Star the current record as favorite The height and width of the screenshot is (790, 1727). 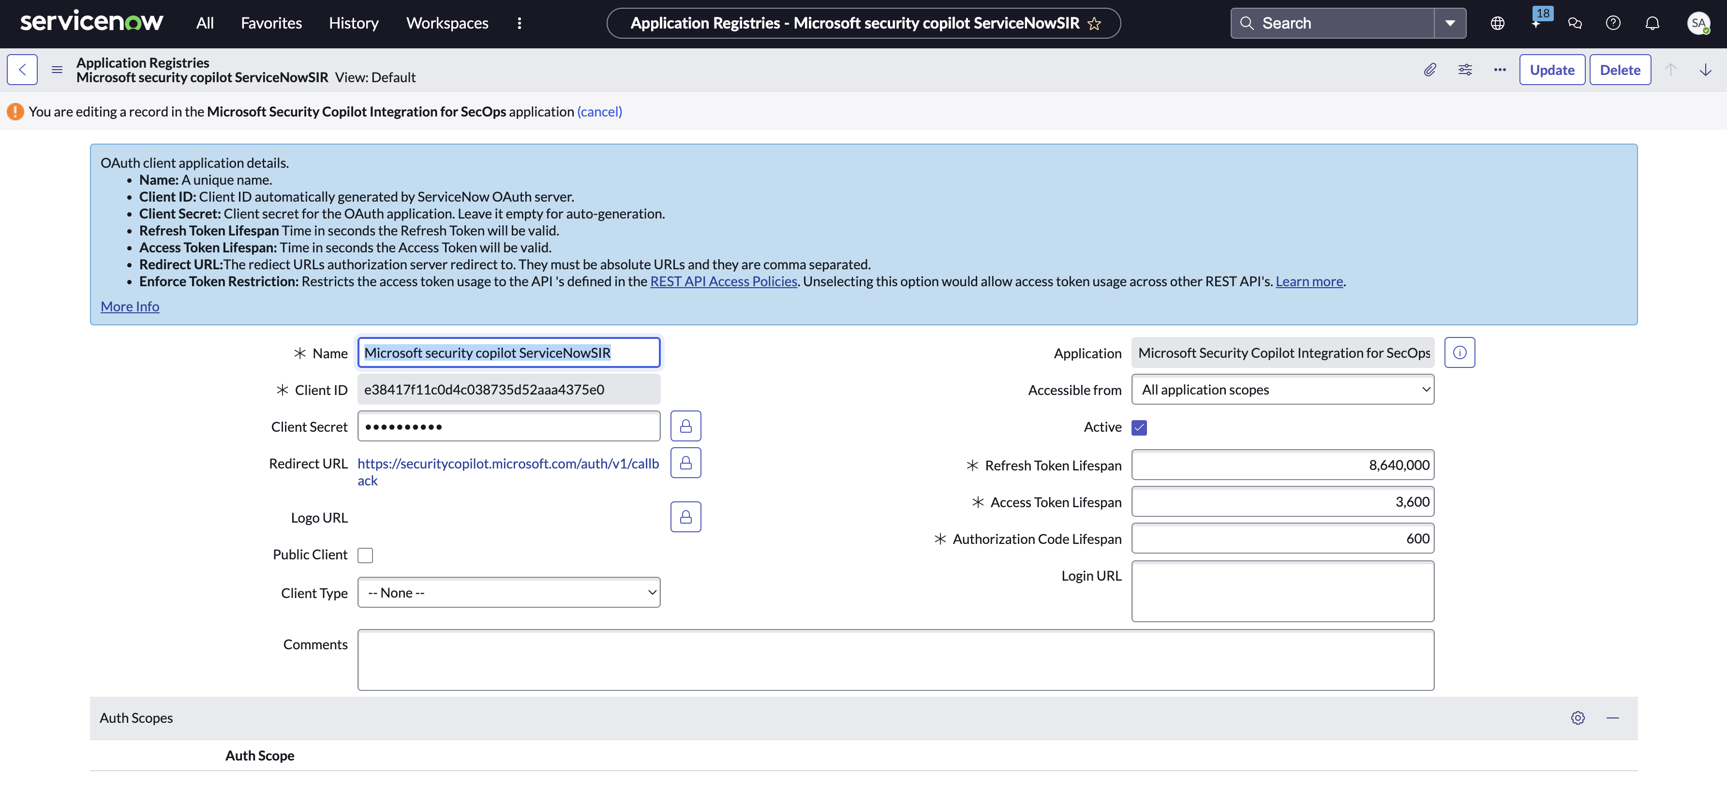tap(1093, 23)
